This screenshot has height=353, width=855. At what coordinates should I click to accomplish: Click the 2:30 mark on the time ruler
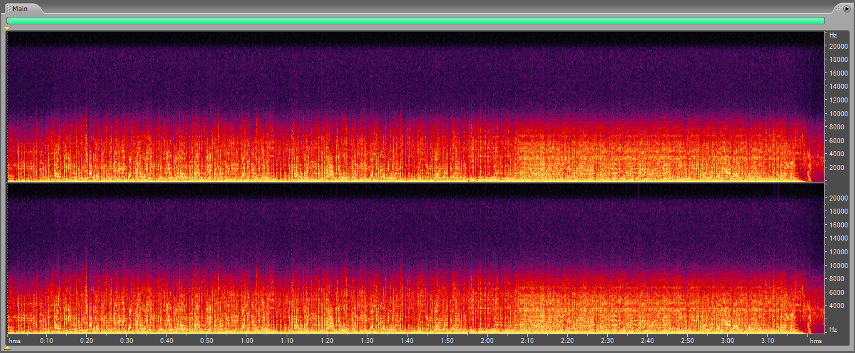pos(607,341)
